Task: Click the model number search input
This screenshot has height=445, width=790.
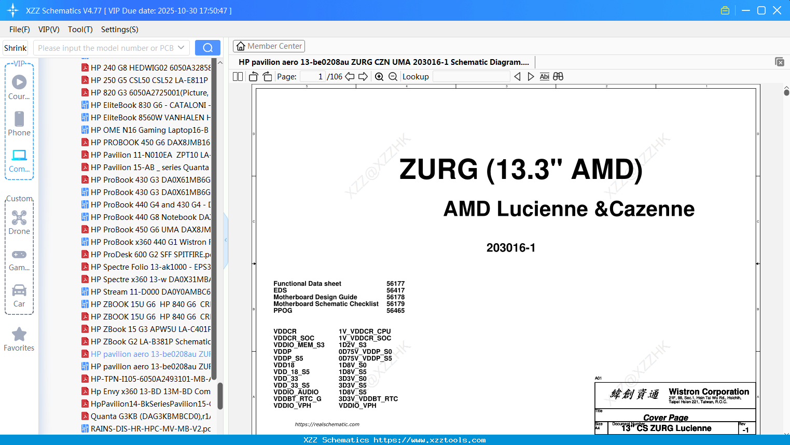Action: click(106, 48)
